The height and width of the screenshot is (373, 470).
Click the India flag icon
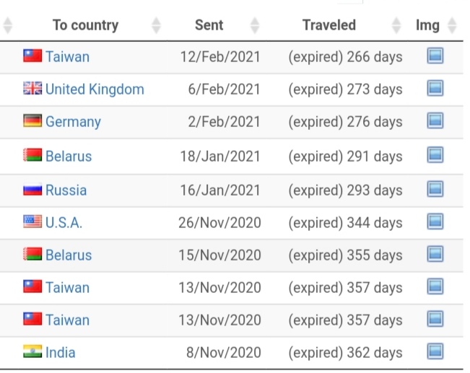point(32,351)
